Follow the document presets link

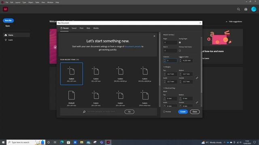133,47
